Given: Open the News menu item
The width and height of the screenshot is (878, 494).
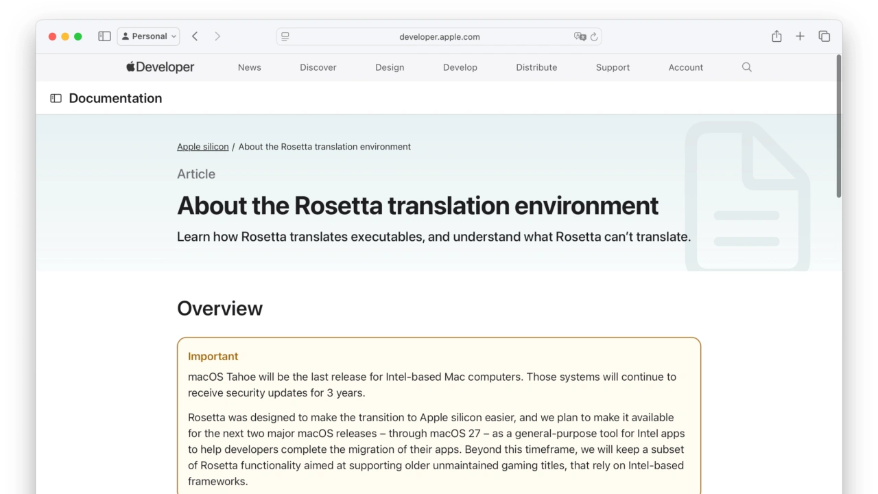Looking at the screenshot, I should pos(249,67).
